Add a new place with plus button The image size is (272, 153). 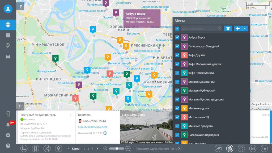tap(238, 28)
